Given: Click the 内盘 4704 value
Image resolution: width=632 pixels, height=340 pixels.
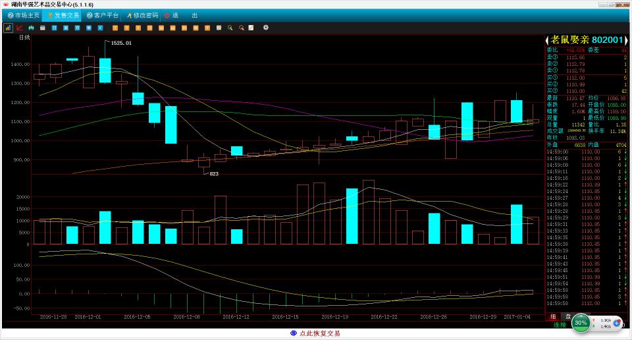Looking at the screenshot, I should pyautogui.click(x=621, y=145).
